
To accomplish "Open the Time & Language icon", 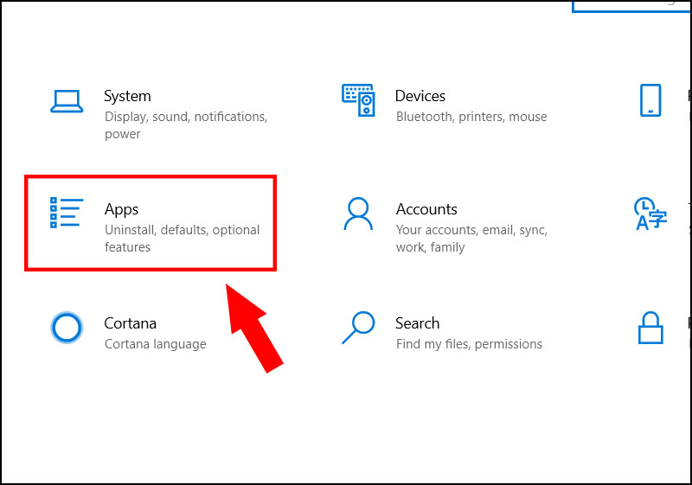I will 650,214.
